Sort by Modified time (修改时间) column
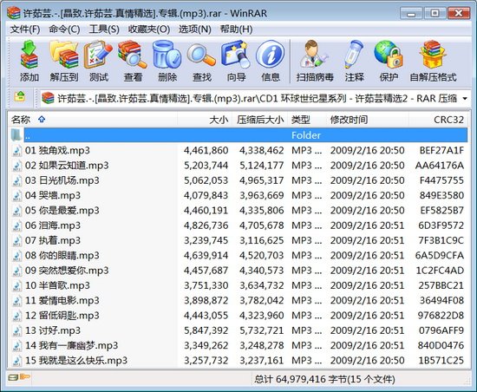Viewport: 477px width, 392px height. [367, 120]
